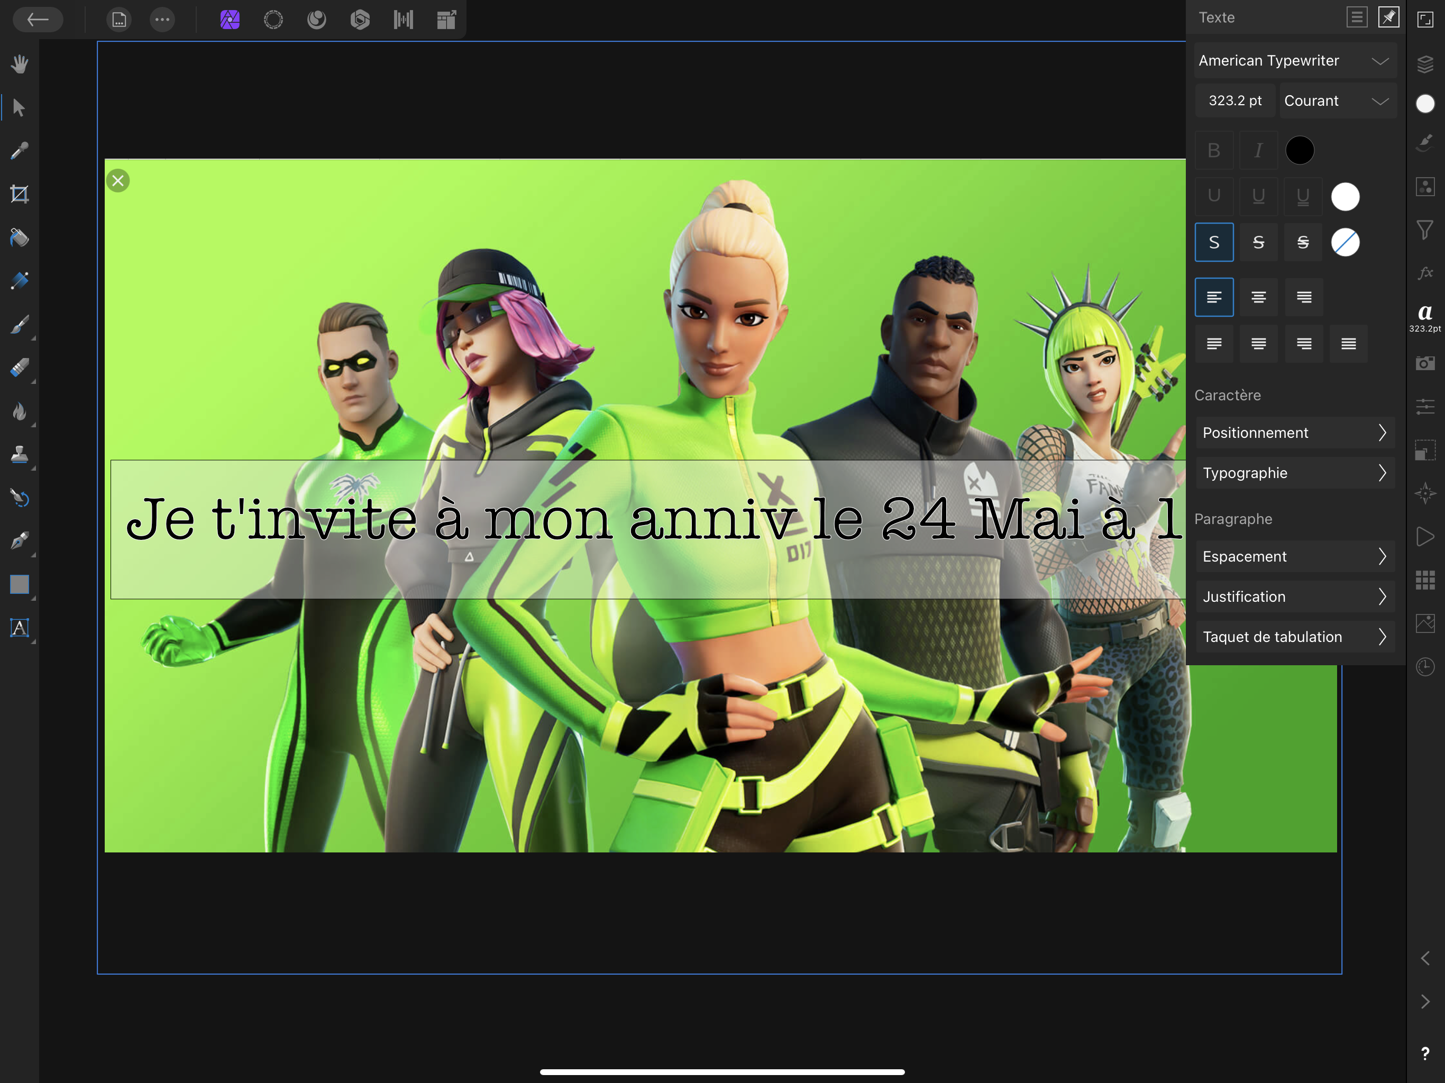The width and height of the screenshot is (1445, 1083).
Task: Select the Rectangle shape tool
Action: 20,584
